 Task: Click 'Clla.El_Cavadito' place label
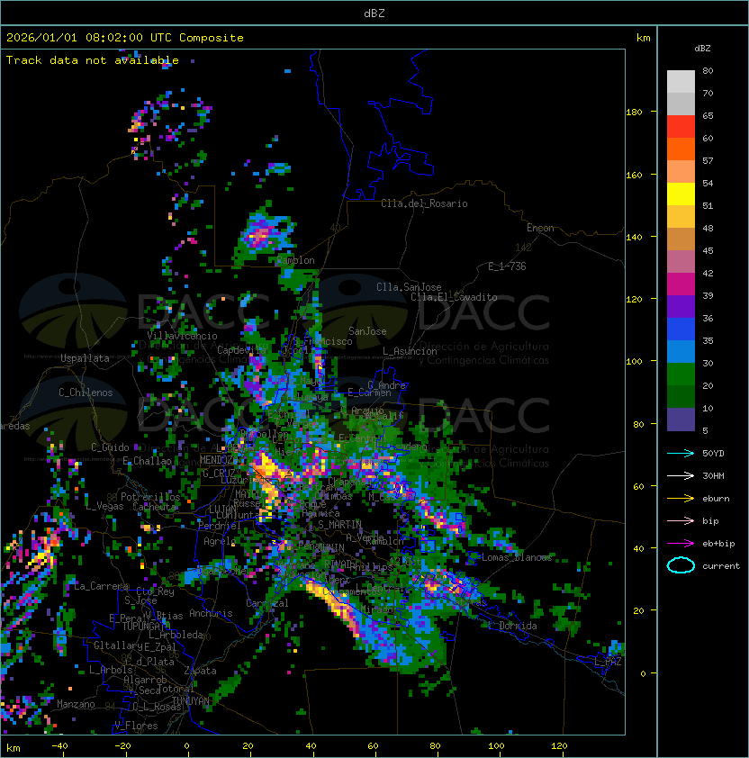tap(454, 297)
